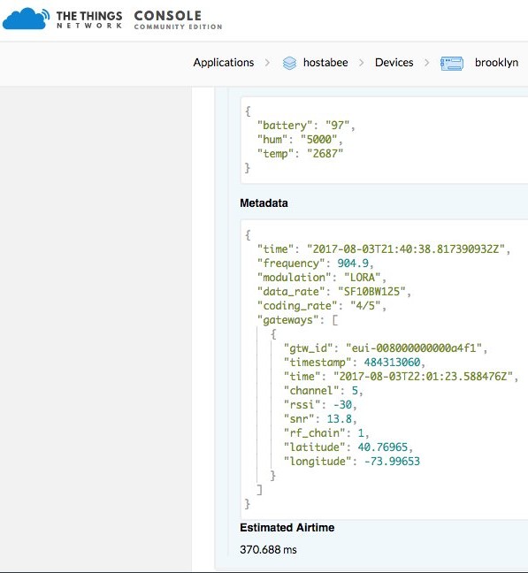
Task: Navigate to Devices breadcrumb
Action: pyautogui.click(x=394, y=63)
